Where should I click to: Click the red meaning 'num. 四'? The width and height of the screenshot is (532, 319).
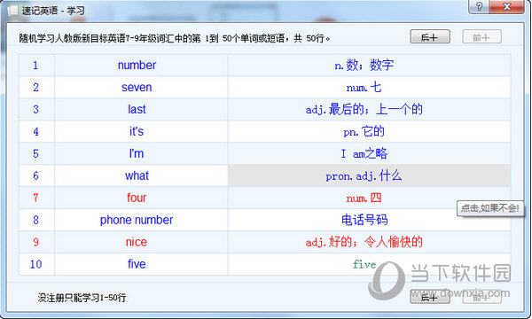pos(369,198)
